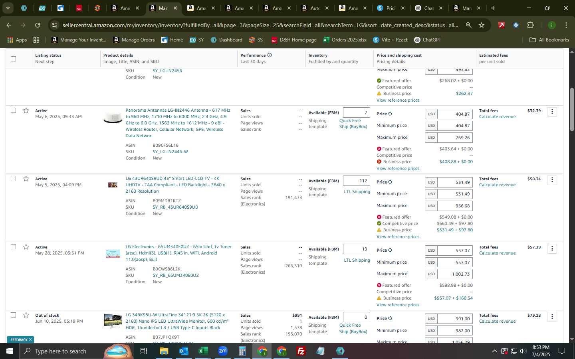Click the Panorama antenna product thumbnail

tap(113, 118)
